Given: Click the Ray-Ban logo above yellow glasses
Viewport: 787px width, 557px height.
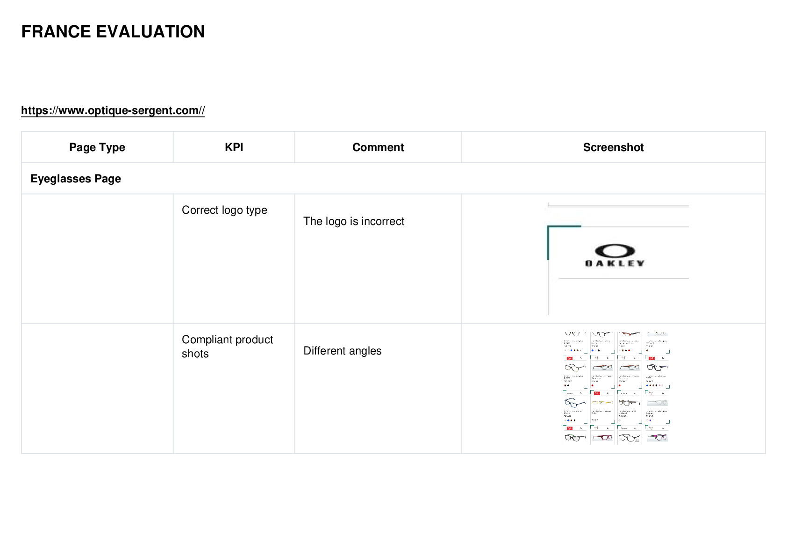Looking at the screenshot, I should 597,393.
